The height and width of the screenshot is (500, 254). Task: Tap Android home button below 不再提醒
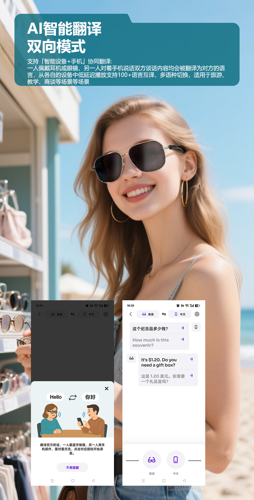click(73, 481)
